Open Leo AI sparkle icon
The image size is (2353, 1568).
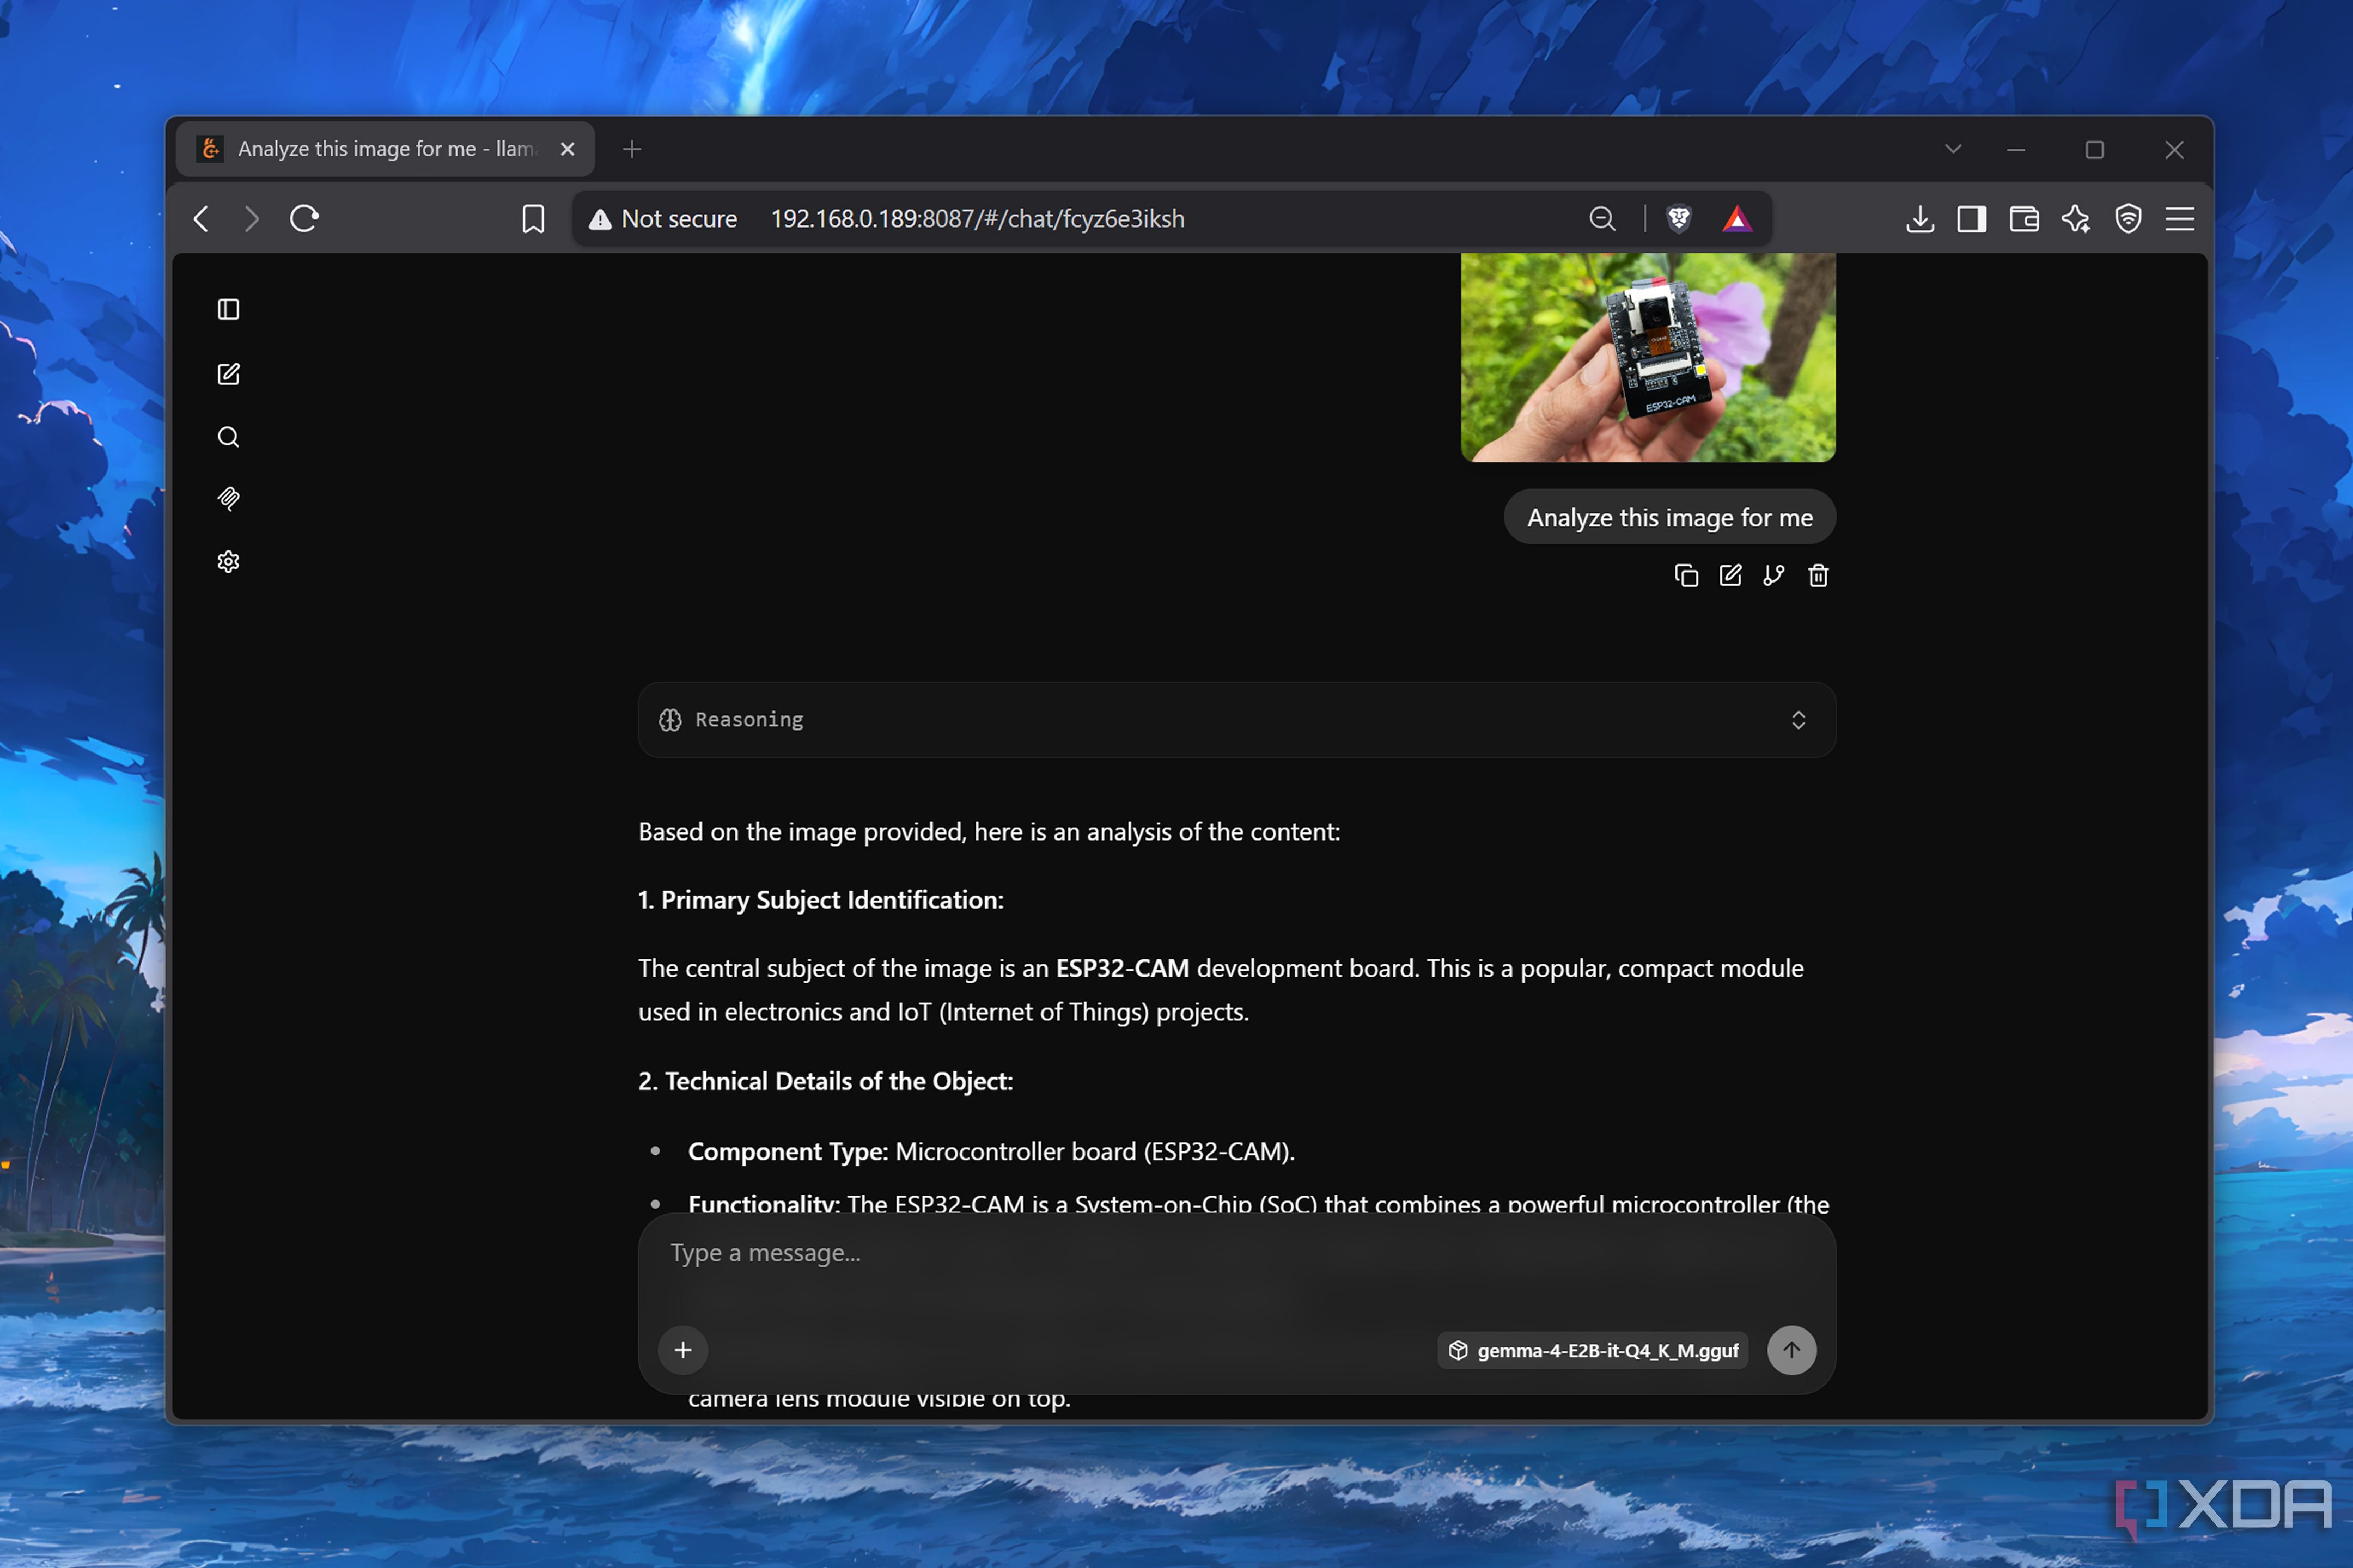point(2076,219)
